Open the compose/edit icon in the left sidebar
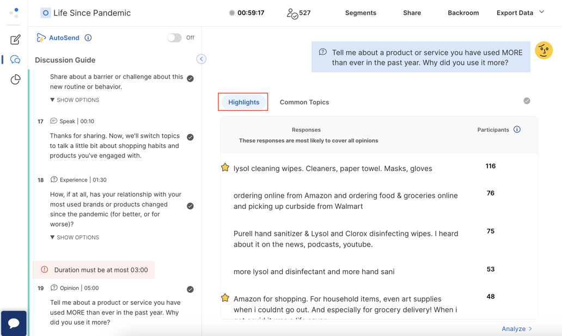 tap(16, 39)
